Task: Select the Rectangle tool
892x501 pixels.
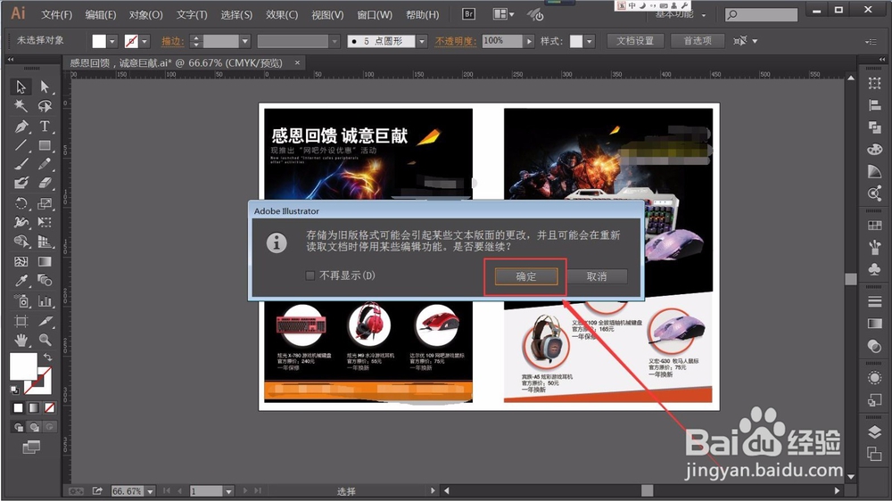Action: [x=45, y=145]
